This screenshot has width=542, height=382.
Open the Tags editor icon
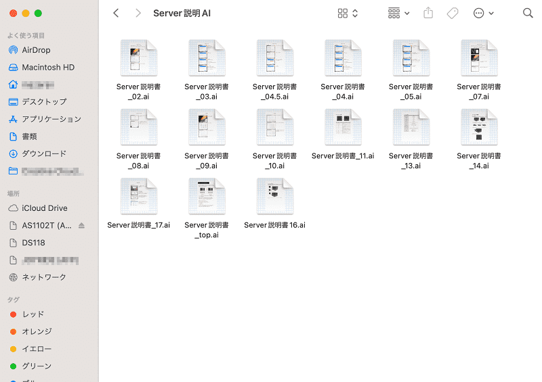coord(453,13)
